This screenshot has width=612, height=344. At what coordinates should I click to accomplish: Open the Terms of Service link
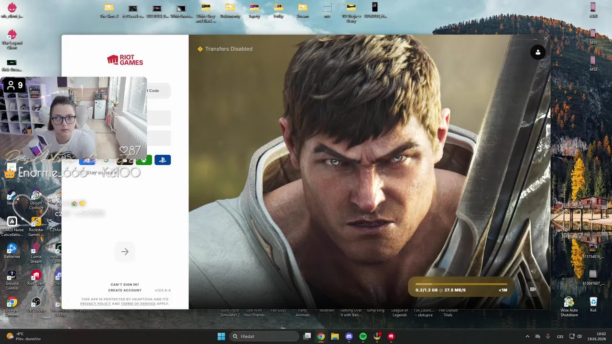point(138,304)
